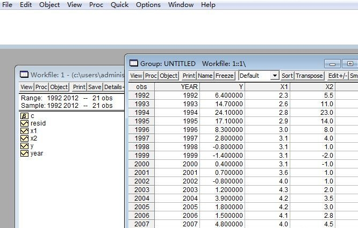This screenshot has height=228, width=358.
Task: Select the y series icon
Action: [24, 146]
